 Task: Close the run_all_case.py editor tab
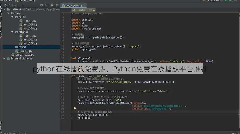84,5
